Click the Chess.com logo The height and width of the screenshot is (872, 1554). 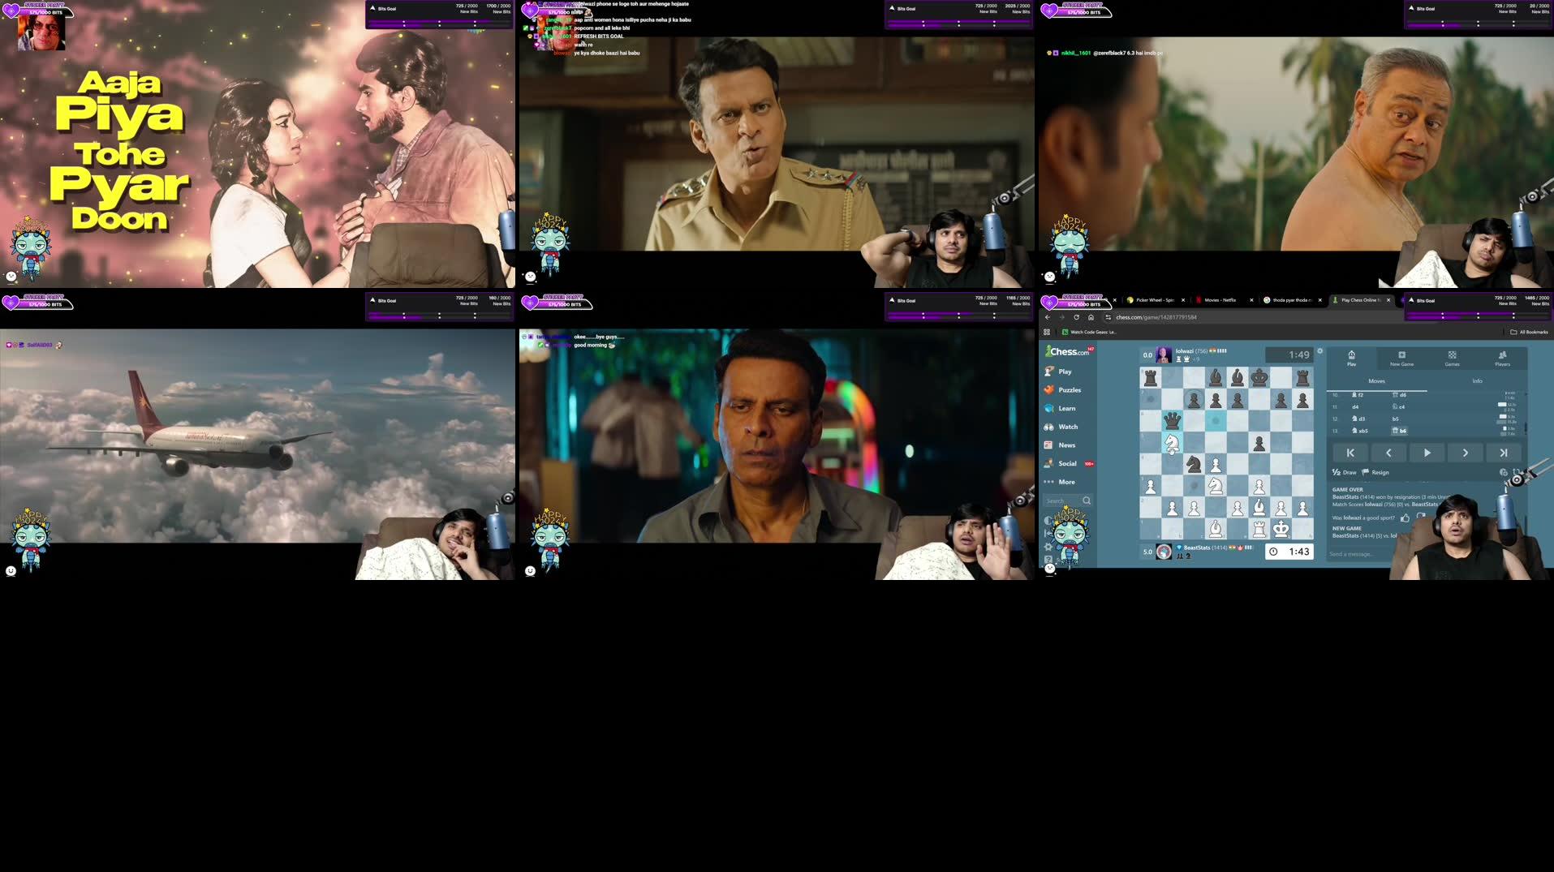click(1066, 351)
